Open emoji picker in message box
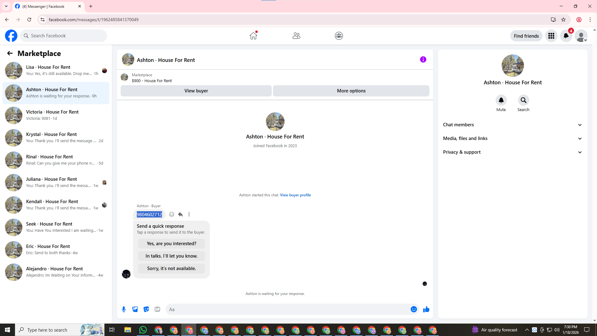Viewport: 597px width, 336px height. tap(414, 309)
